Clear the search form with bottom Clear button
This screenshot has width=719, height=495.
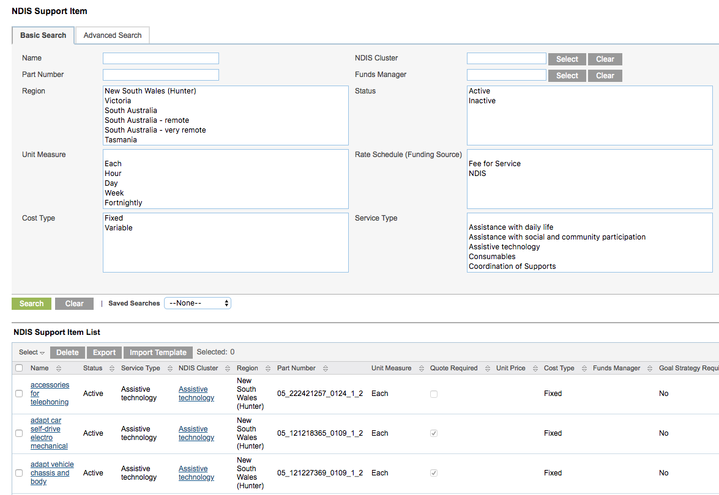[74, 304]
